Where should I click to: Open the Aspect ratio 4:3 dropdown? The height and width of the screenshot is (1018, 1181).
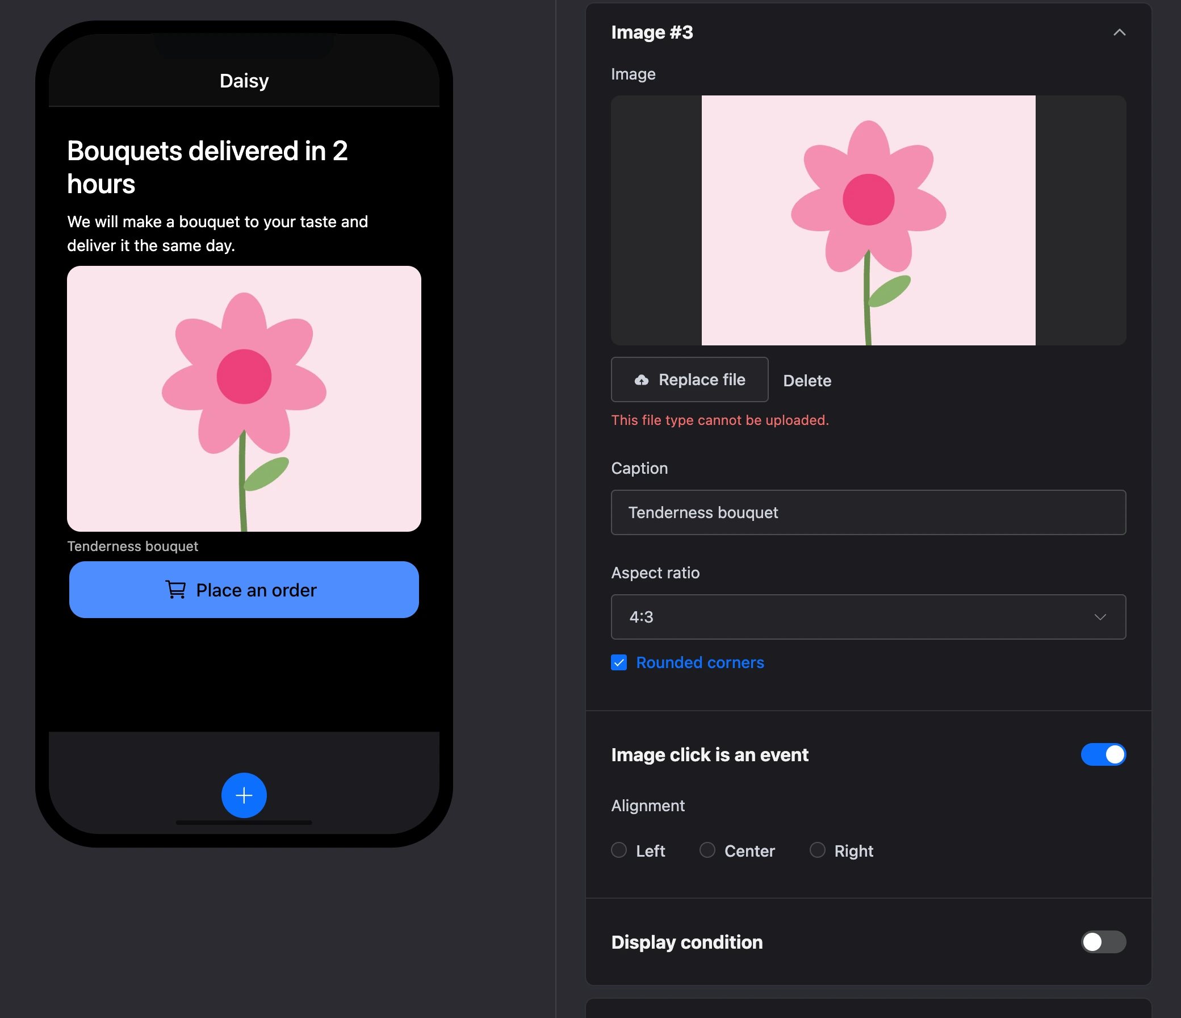[x=868, y=617]
